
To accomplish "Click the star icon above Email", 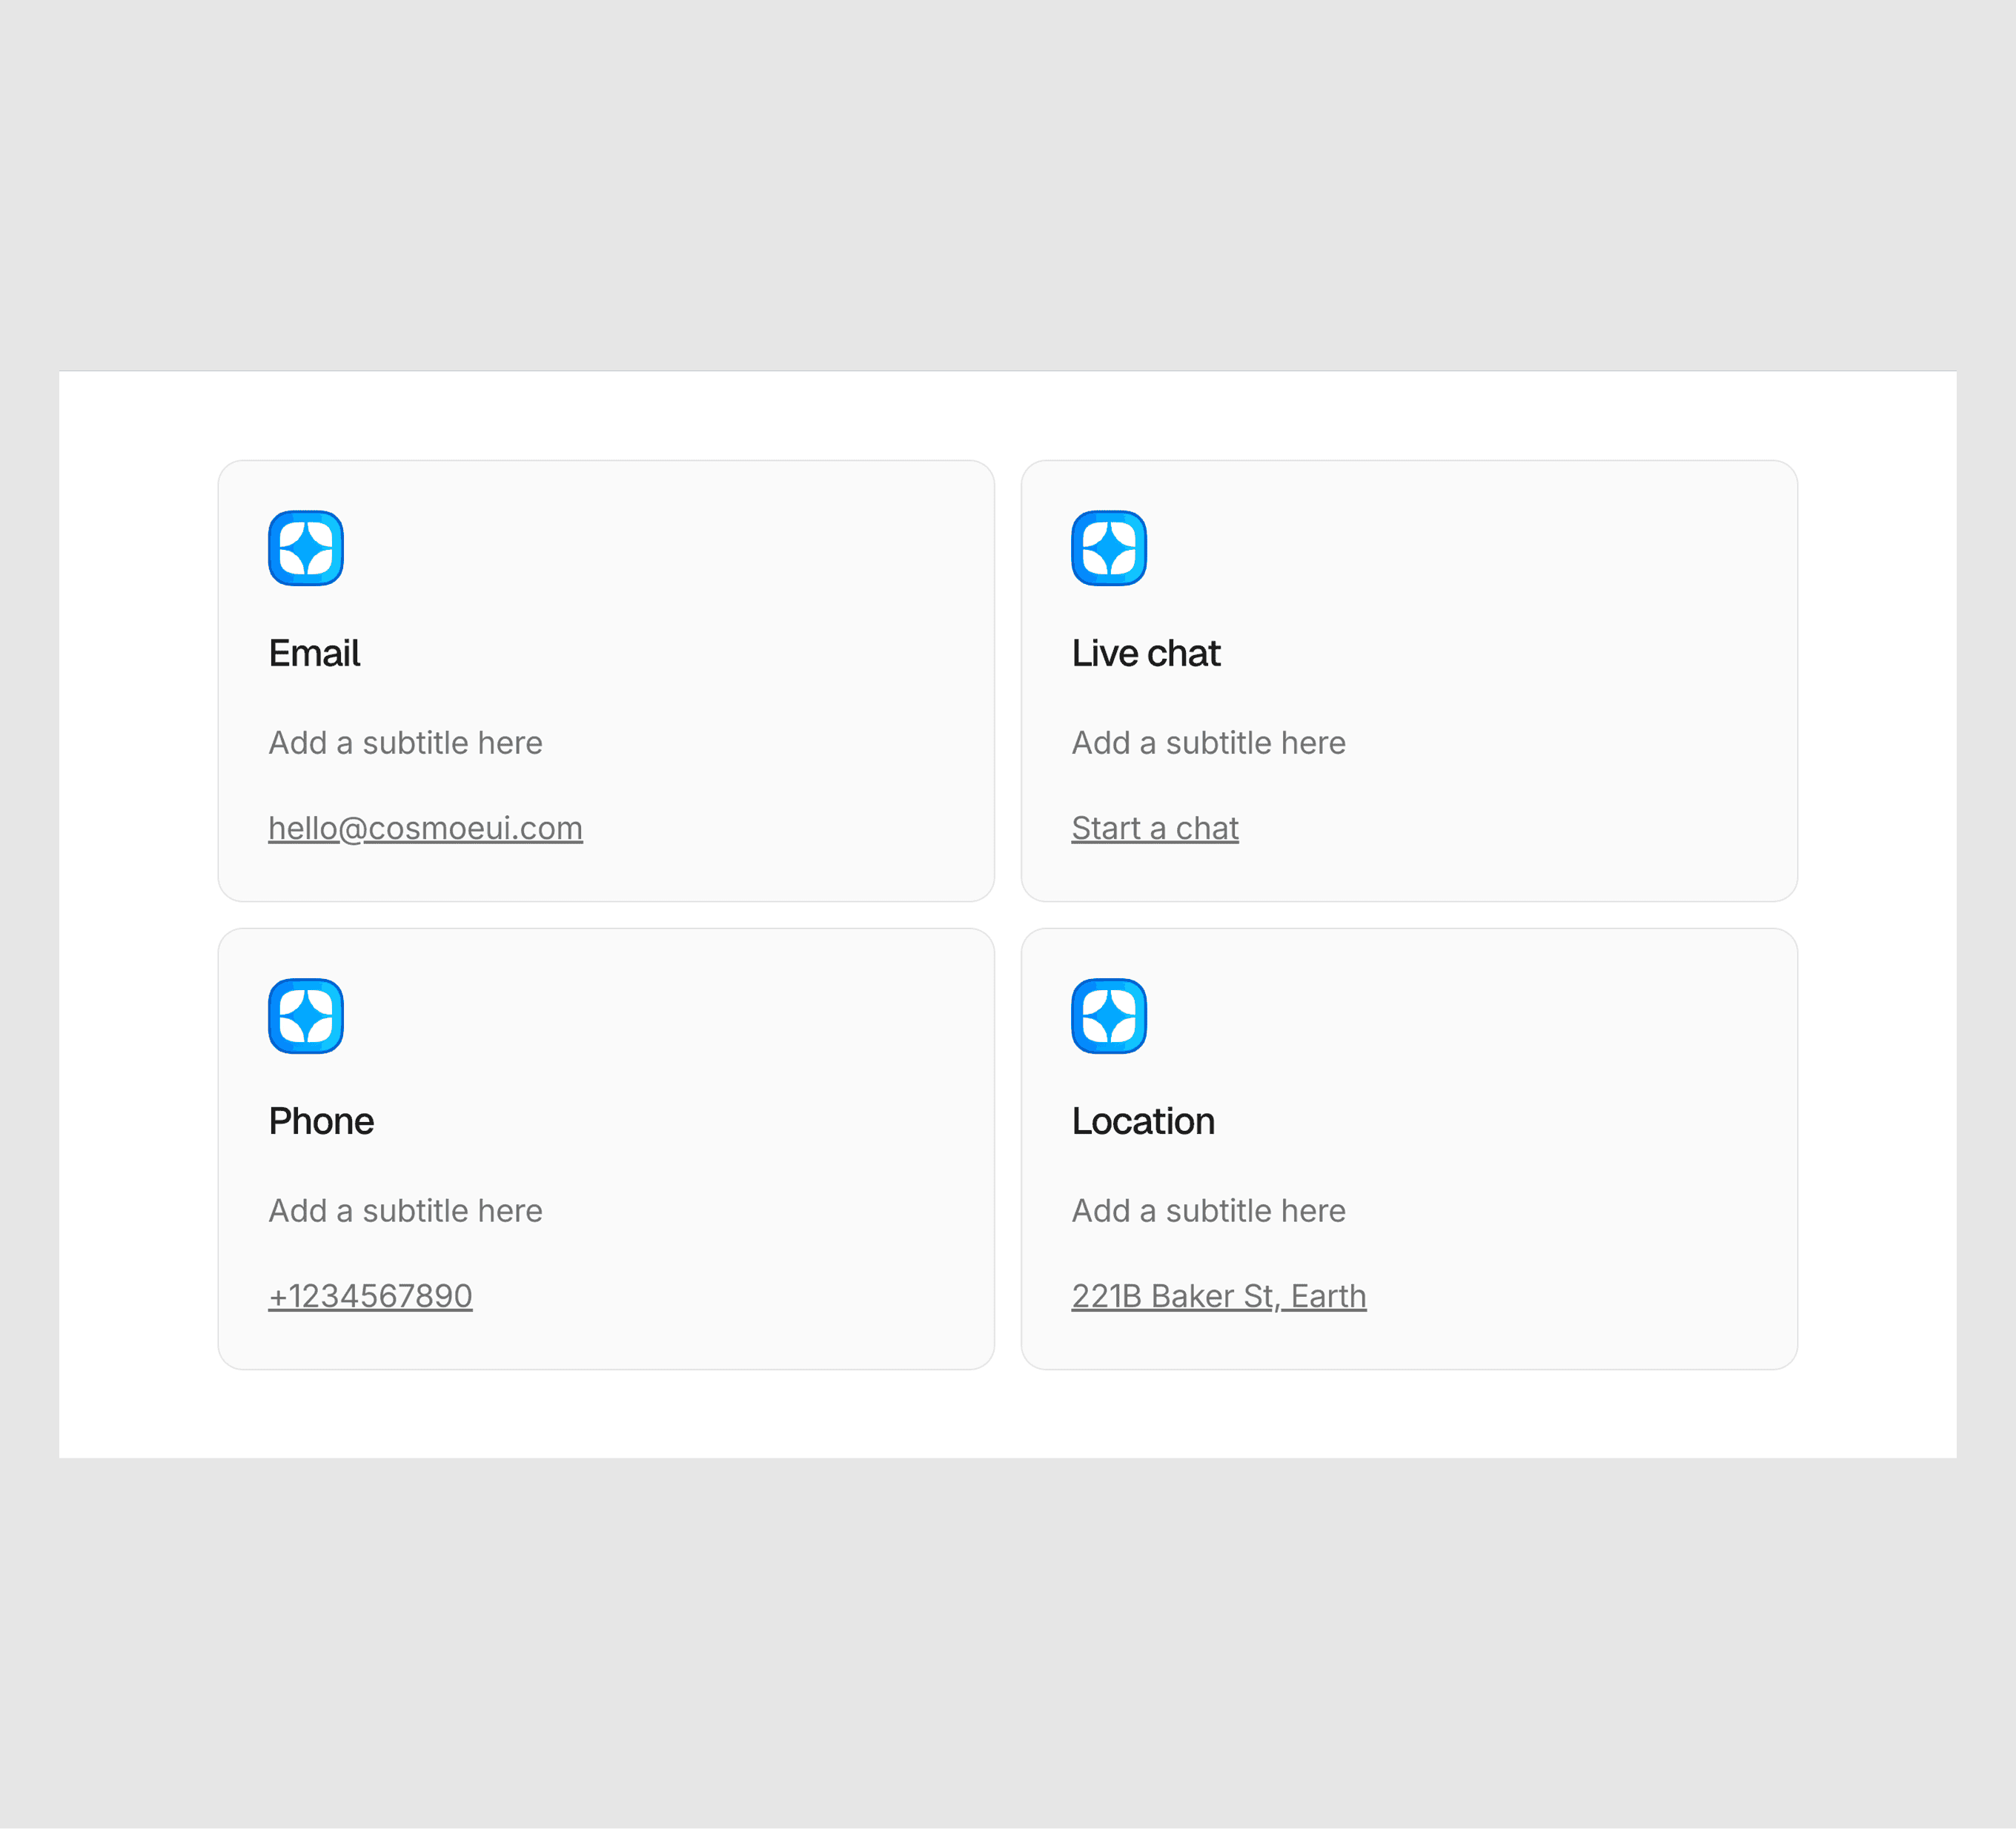I will [x=306, y=548].
